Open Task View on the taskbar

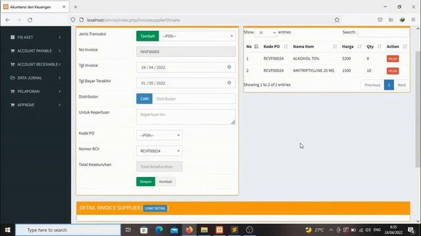click(x=128, y=230)
